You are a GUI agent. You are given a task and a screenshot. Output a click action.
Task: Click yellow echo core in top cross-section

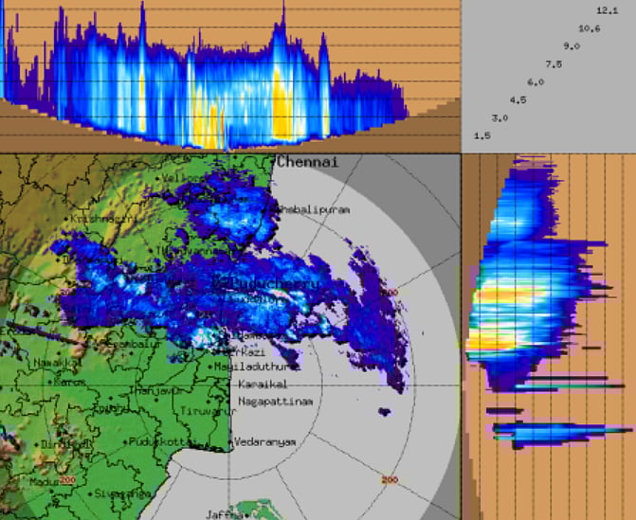pos(281,104)
